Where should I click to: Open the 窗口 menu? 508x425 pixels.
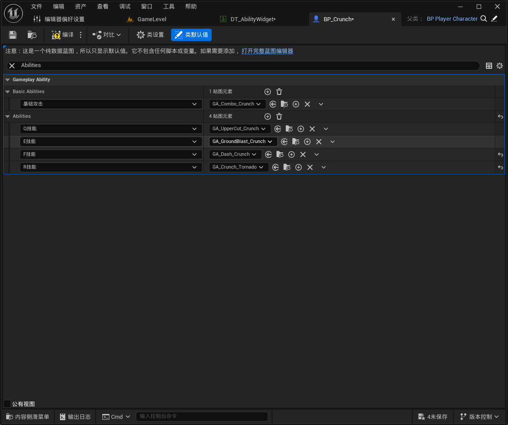tap(147, 7)
